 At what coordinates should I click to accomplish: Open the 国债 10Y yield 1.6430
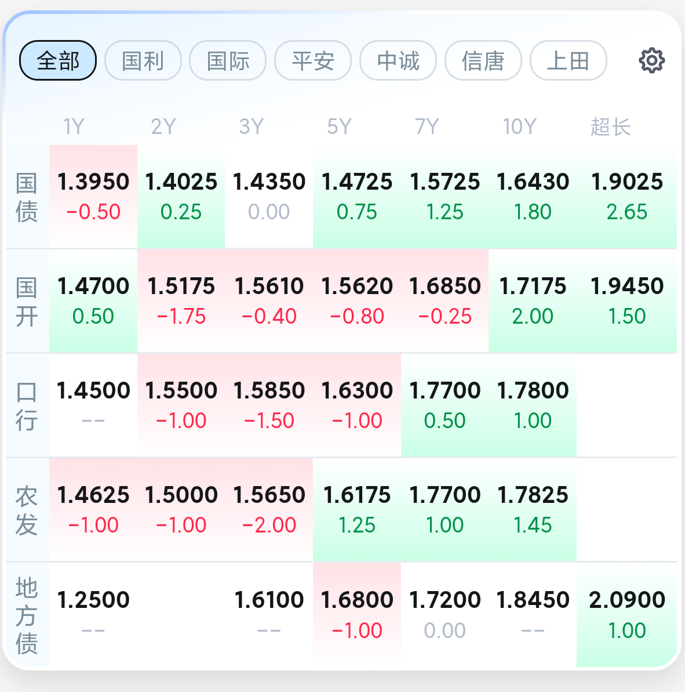pyautogui.click(x=533, y=197)
